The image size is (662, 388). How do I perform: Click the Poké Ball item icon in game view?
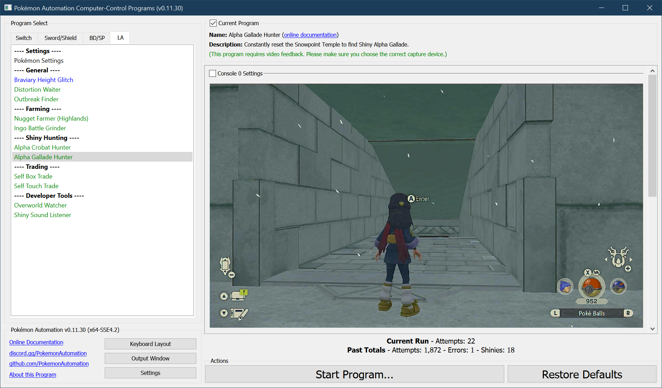591,287
